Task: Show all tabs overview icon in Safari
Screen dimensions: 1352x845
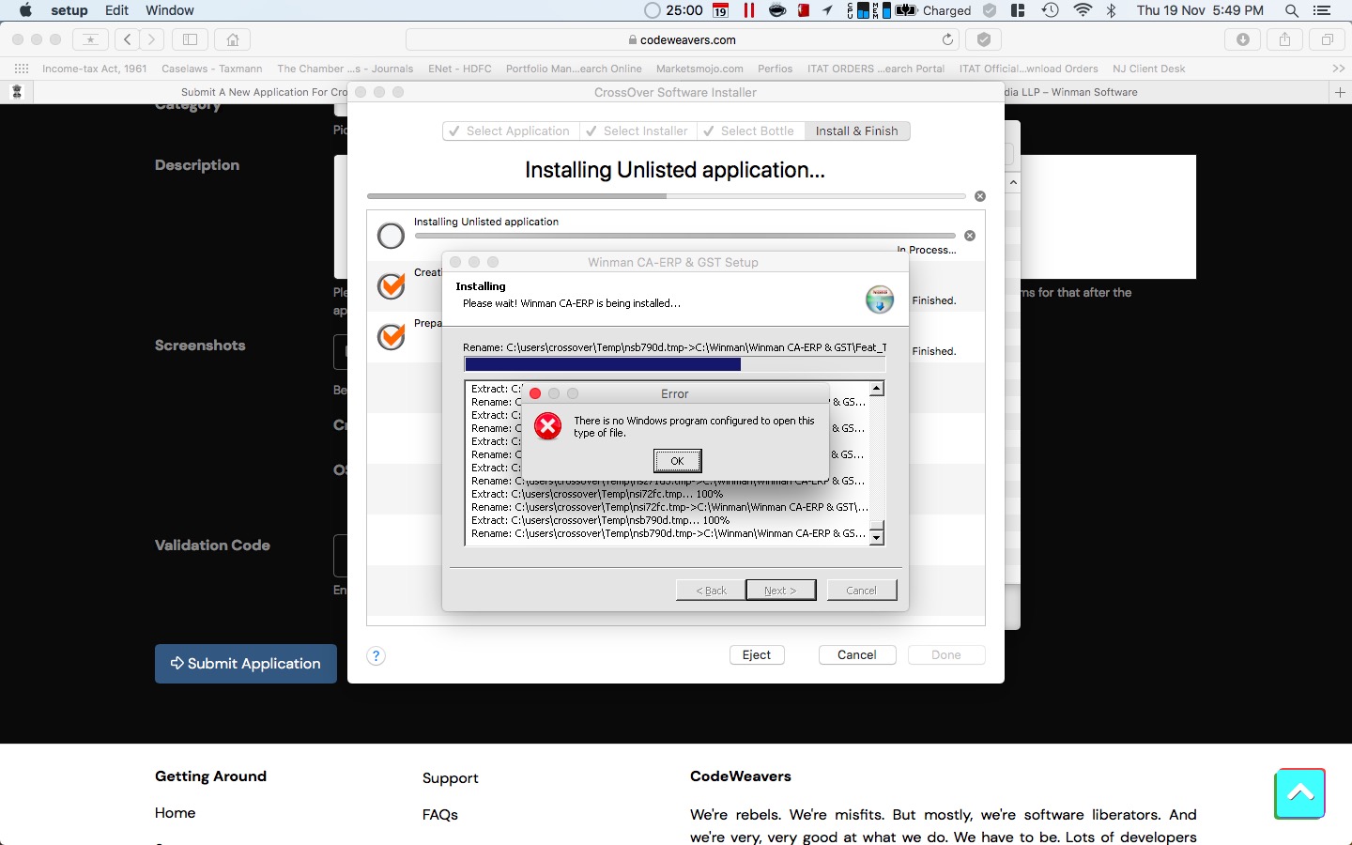Action: (1328, 39)
